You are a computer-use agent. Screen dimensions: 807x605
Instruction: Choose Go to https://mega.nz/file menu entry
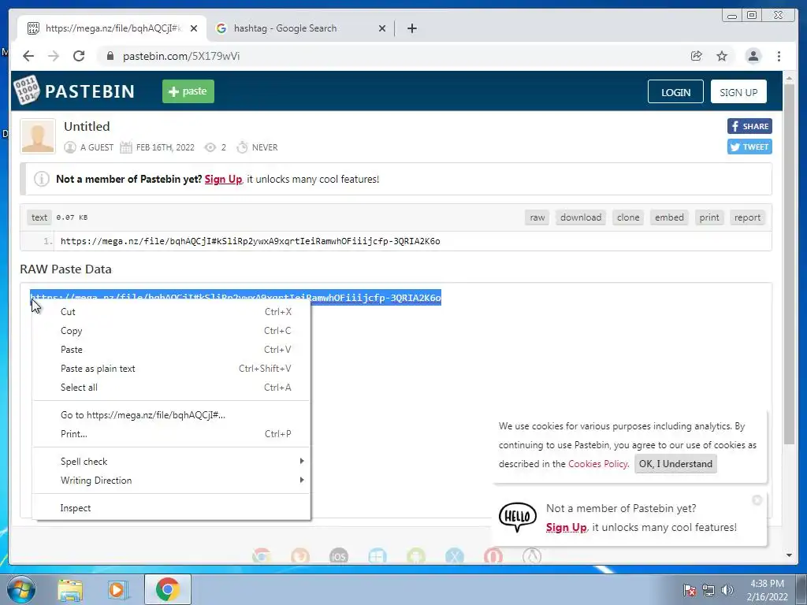pos(171,415)
